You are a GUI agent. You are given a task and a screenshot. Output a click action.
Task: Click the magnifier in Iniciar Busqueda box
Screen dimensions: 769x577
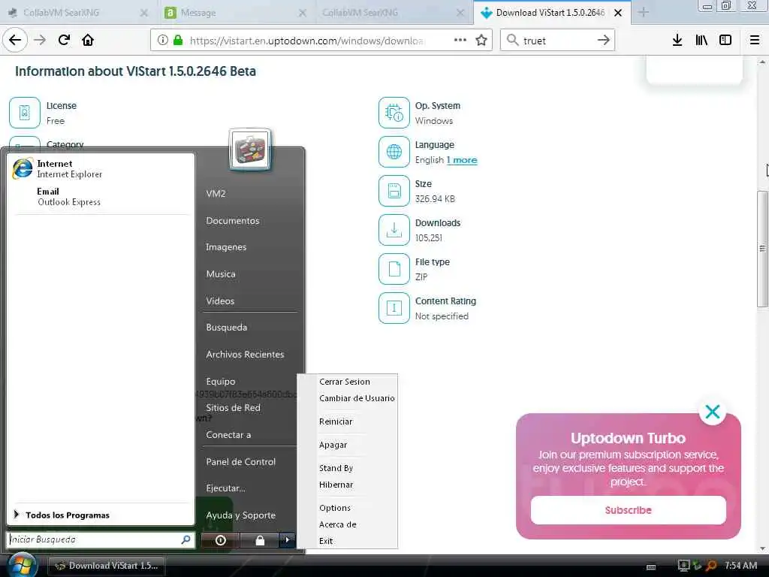[x=185, y=539]
